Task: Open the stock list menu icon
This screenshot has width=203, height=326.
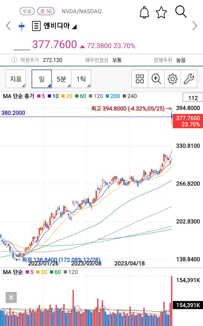Action: (x=36, y=26)
